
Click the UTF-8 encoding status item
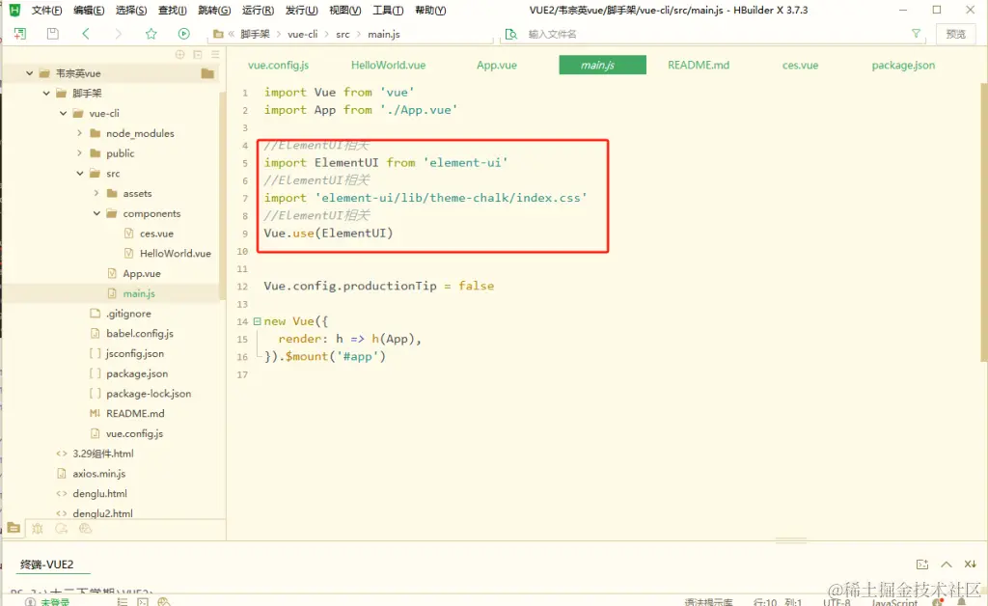click(837, 602)
